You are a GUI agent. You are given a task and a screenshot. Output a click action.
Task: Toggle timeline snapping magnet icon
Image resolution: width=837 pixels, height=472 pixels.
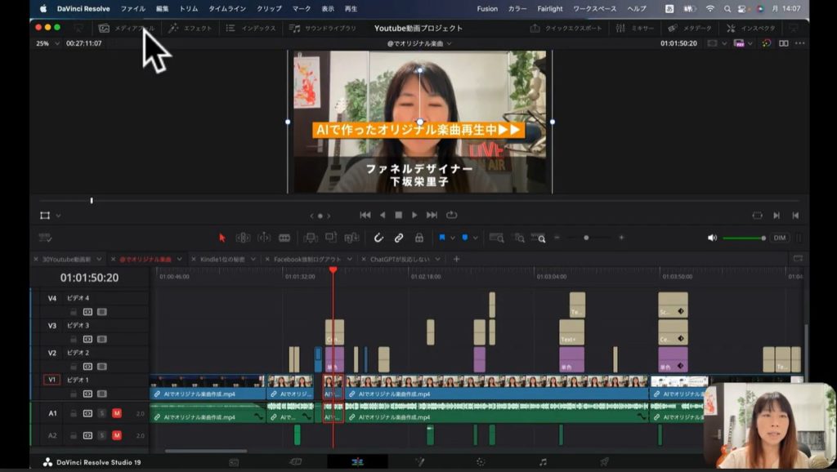[x=378, y=238]
